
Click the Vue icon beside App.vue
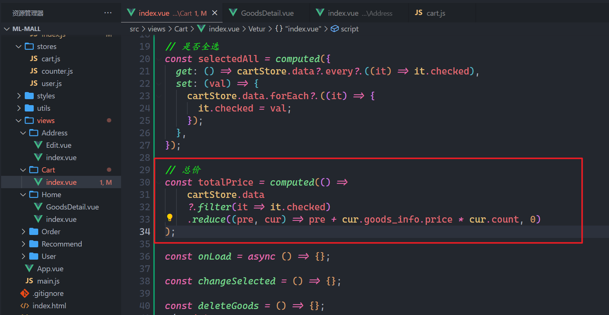29,268
